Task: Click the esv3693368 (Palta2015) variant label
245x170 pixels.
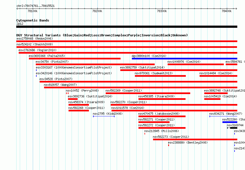Action: tap(47, 56)
